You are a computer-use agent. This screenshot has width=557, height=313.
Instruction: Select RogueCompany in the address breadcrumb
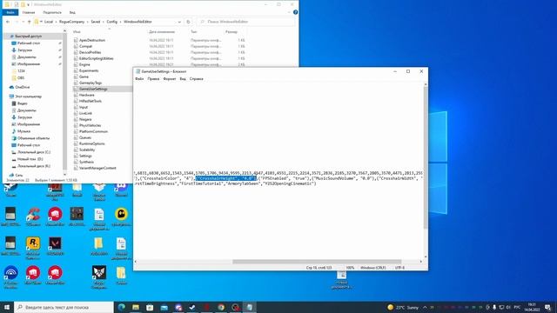tap(71, 22)
